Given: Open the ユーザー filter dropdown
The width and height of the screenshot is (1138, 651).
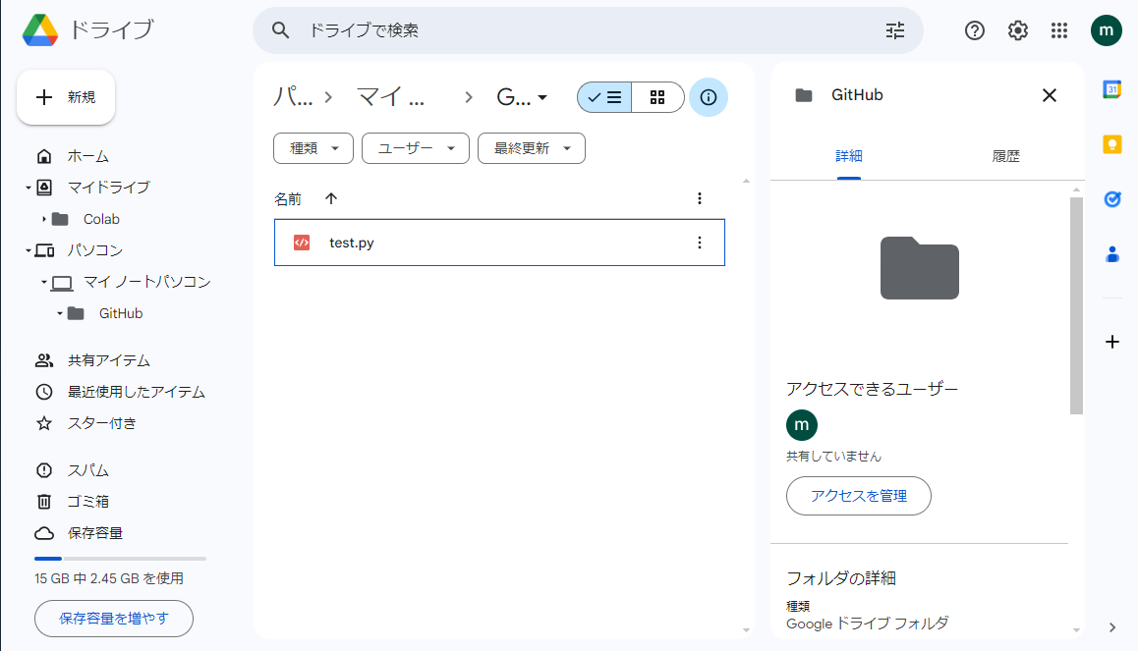Looking at the screenshot, I should pyautogui.click(x=416, y=148).
